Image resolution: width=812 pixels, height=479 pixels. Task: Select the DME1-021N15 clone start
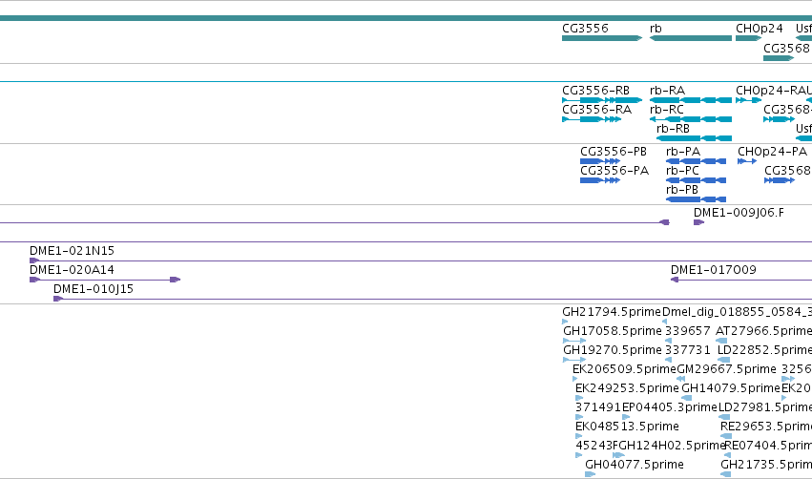tap(34, 260)
